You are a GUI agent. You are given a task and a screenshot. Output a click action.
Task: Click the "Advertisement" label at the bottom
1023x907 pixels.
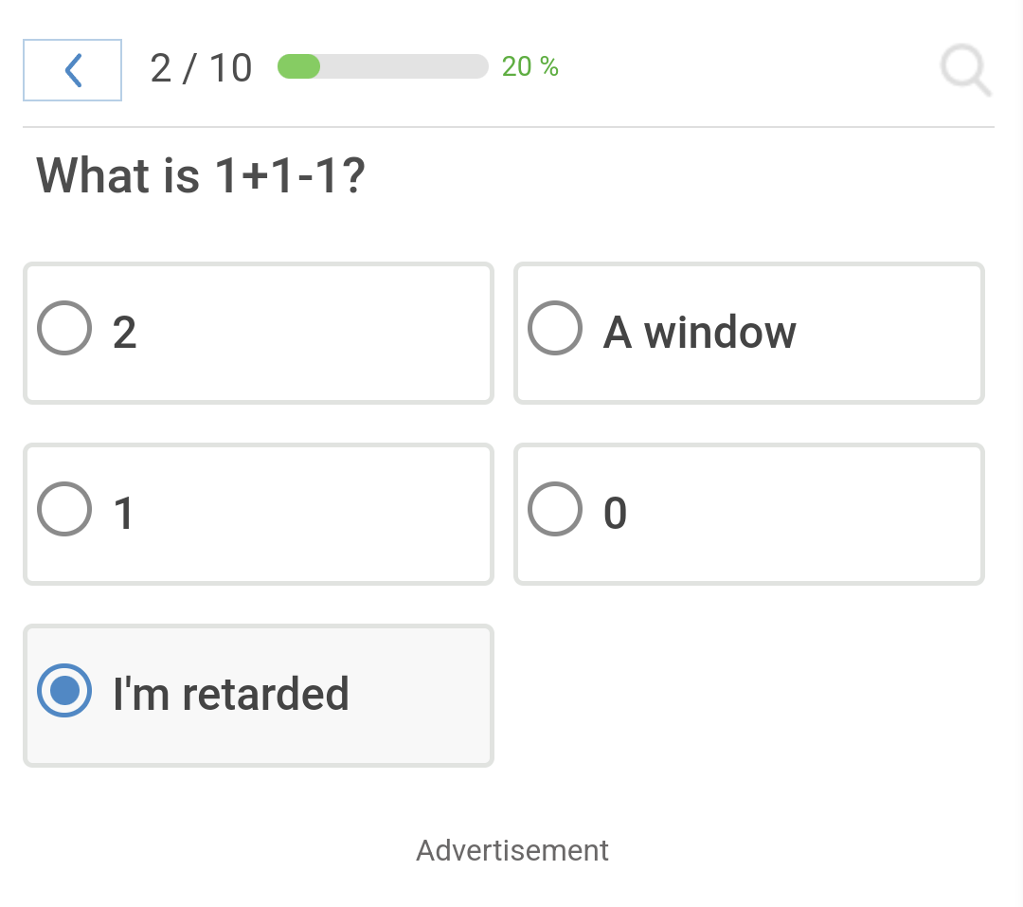pos(512,850)
